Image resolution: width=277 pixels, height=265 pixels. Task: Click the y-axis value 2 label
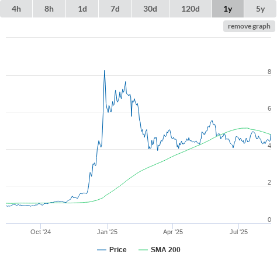coord(269,182)
